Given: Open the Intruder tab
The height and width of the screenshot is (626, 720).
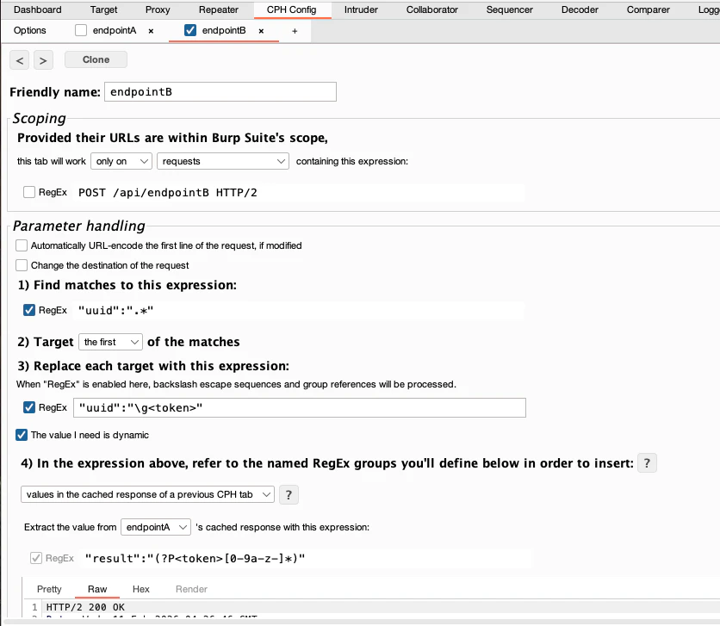Looking at the screenshot, I should click(361, 9).
